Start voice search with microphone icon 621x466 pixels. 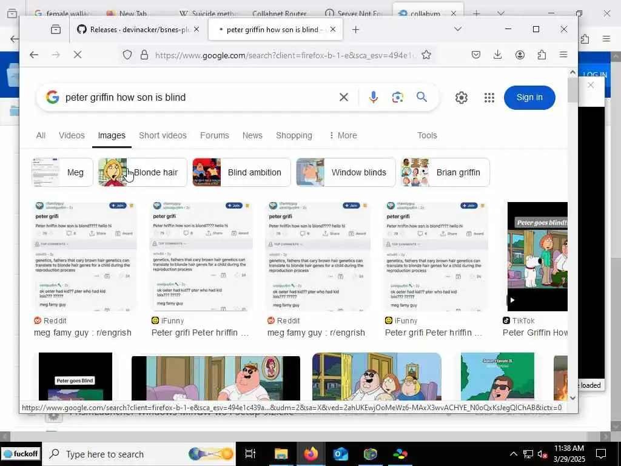(373, 97)
